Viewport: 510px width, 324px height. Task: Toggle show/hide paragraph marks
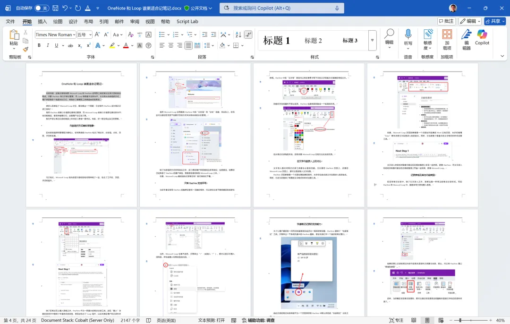coord(248,34)
